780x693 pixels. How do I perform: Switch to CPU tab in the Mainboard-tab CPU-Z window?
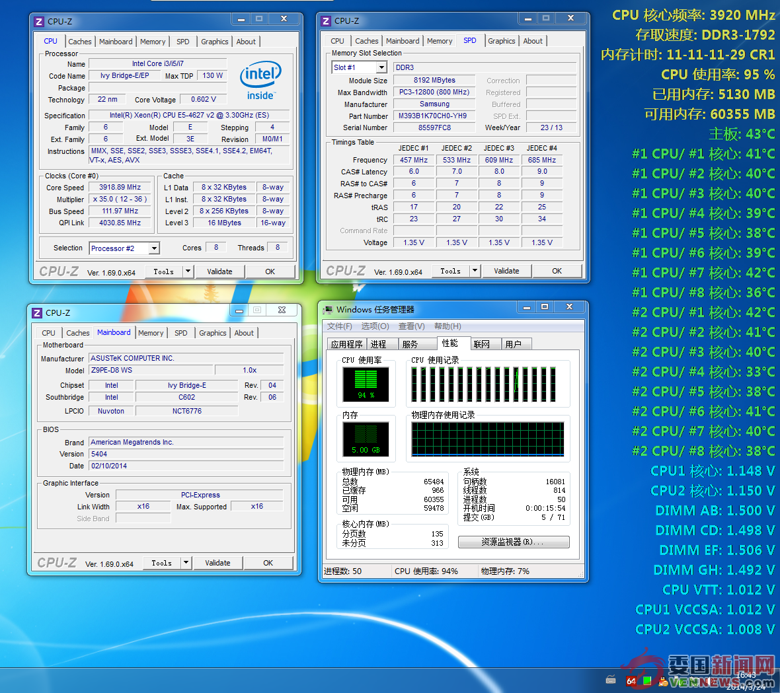(49, 333)
